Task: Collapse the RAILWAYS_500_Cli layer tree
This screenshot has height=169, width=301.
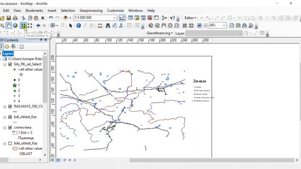Action: tap(5, 107)
